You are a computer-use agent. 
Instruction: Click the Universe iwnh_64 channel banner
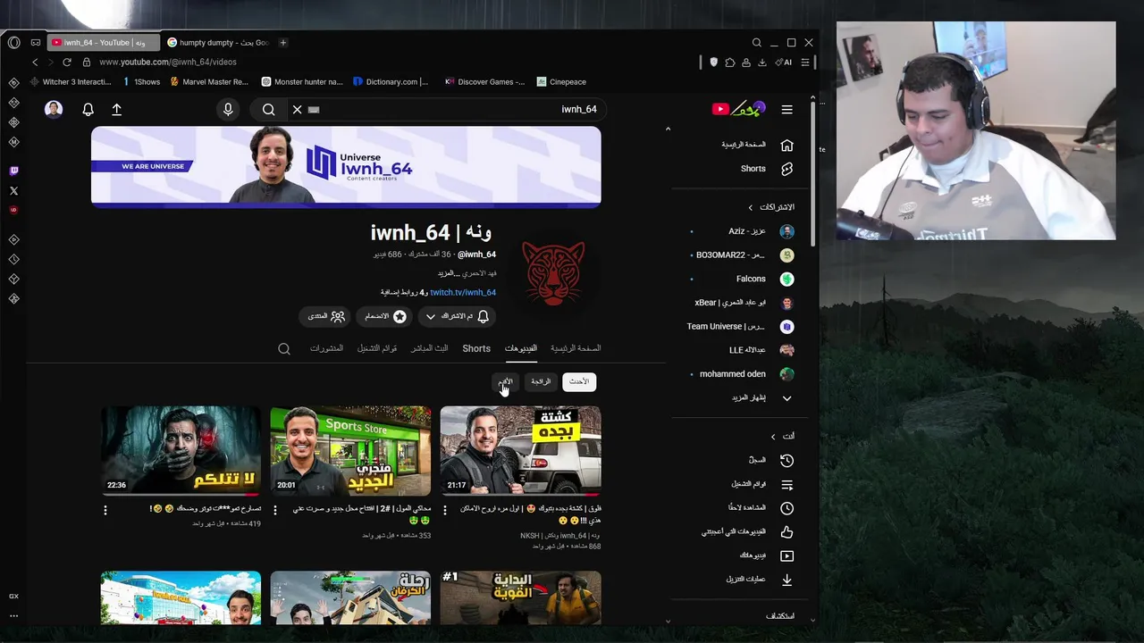coord(346,166)
